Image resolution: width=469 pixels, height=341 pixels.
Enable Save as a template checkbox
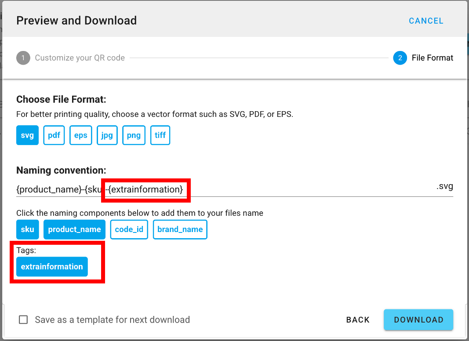[x=23, y=320]
